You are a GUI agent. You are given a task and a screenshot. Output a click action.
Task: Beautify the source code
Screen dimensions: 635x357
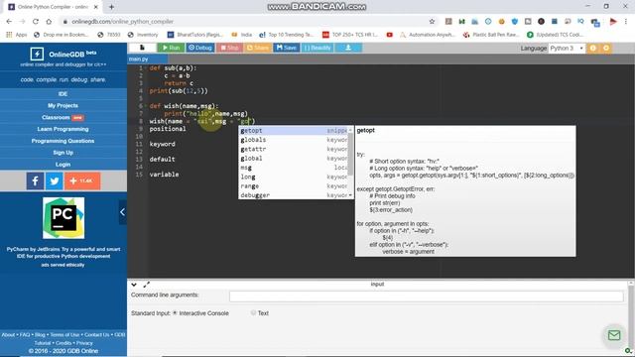point(317,48)
